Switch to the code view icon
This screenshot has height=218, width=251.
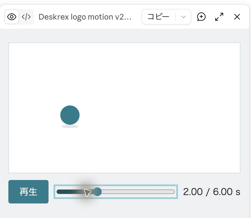(26, 17)
